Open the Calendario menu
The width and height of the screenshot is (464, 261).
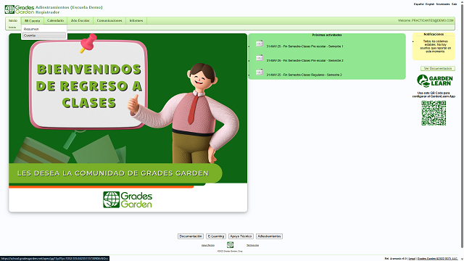55,20
